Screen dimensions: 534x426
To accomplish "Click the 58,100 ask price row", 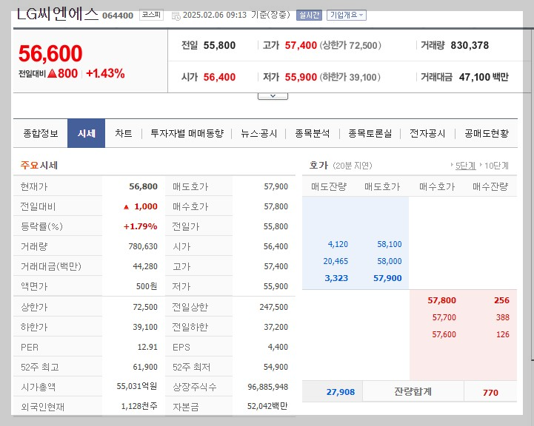I will pos(390,244).
